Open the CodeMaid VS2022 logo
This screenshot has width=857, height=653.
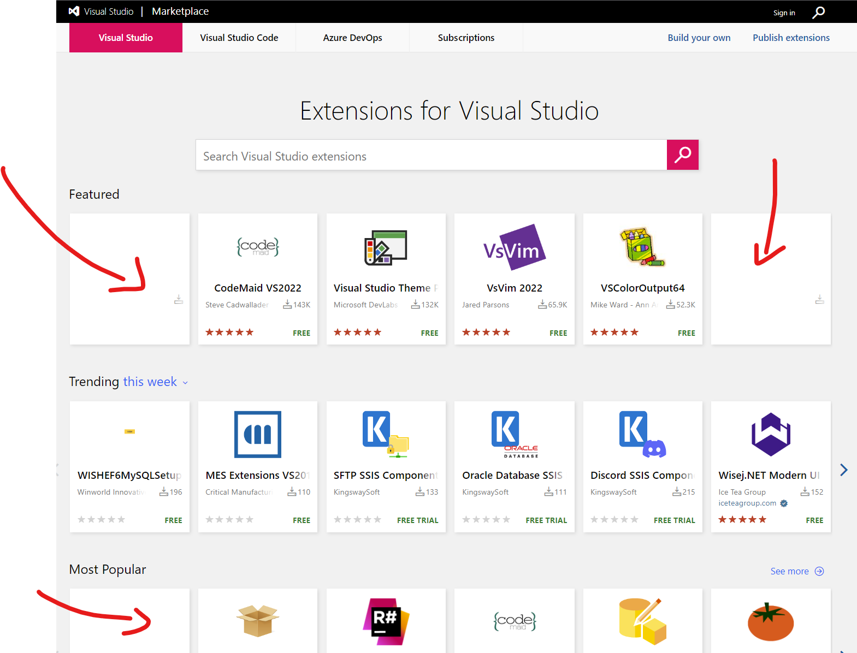pos(258,247)
